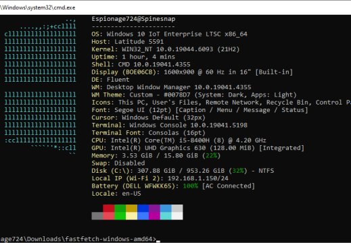Screen dimensions: 351x243
Task: Click the GPU: Intel UHD Graphics 630 line
Action: 198,148
